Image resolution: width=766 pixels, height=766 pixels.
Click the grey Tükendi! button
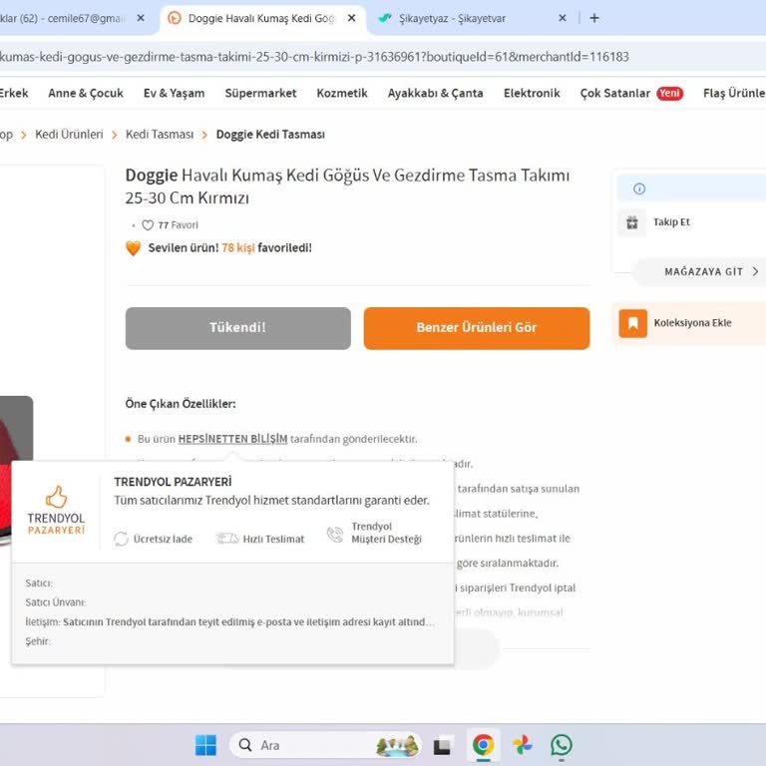point(238,328)
